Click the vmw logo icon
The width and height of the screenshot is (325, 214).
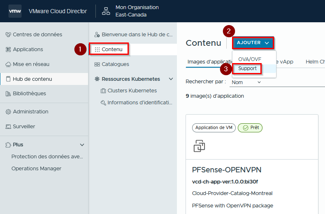pyautogui.click(x=15, y=11)
